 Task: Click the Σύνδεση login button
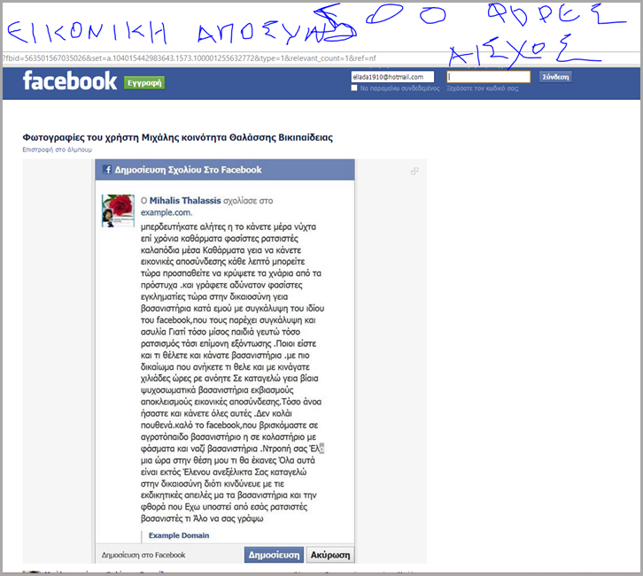555,77
